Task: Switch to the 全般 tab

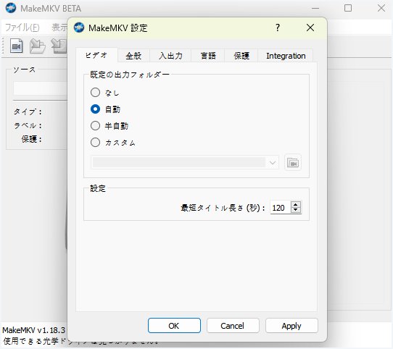Action: pos(133,56)
